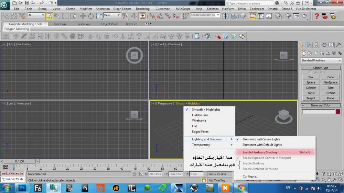The image size is (344, 193).
Task: Toggle absolute/offset transform type-in mode
Action: (x=141, y=174)
